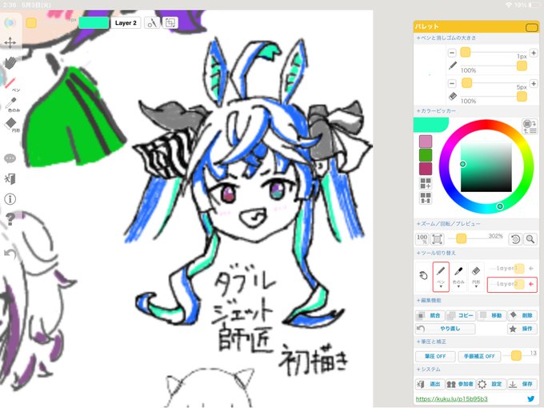Select the pink color swatch
544x408 pixels.
click(x=426, y=142)
